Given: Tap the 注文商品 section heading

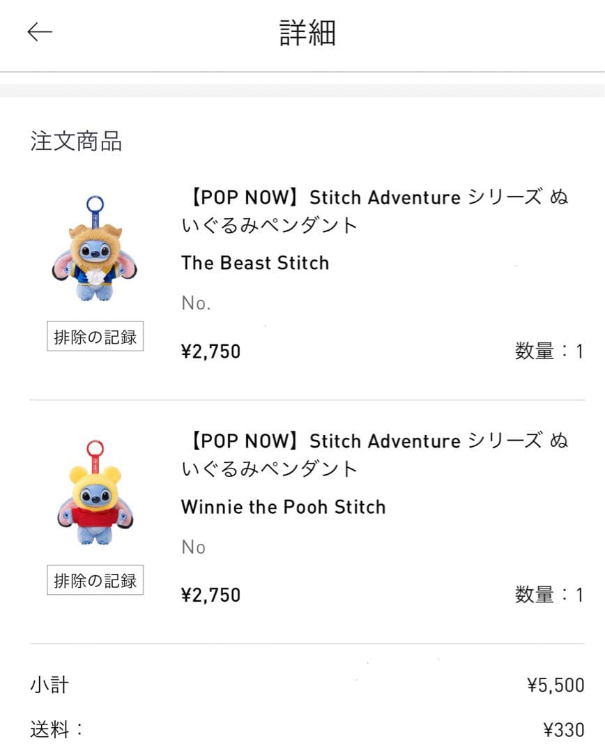Looking at the screenshot, I should 76,141.
